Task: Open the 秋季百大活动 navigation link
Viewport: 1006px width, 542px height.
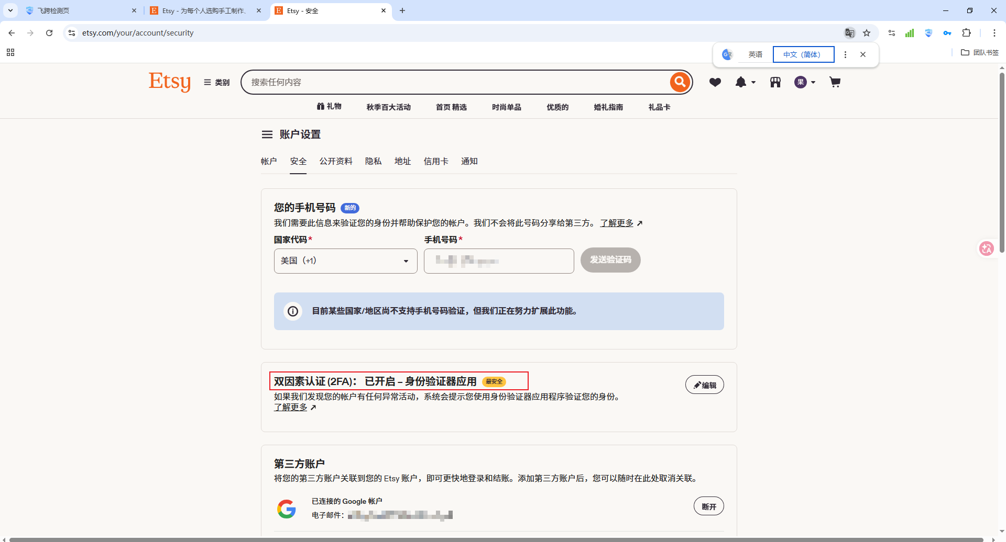Action: (389, 107)
